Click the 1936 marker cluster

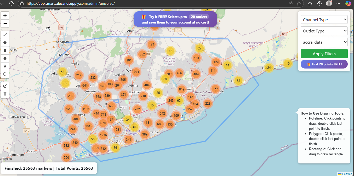(103, 135)
